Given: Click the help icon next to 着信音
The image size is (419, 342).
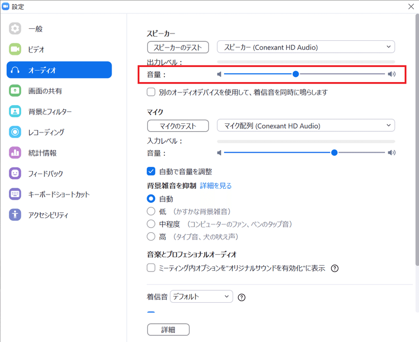Looking at the screenshot, I should 240,297.
